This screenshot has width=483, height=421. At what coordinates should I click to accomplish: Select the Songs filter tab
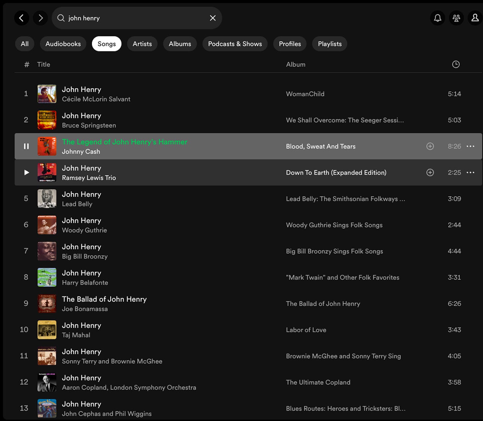click(x=106, y=44)
